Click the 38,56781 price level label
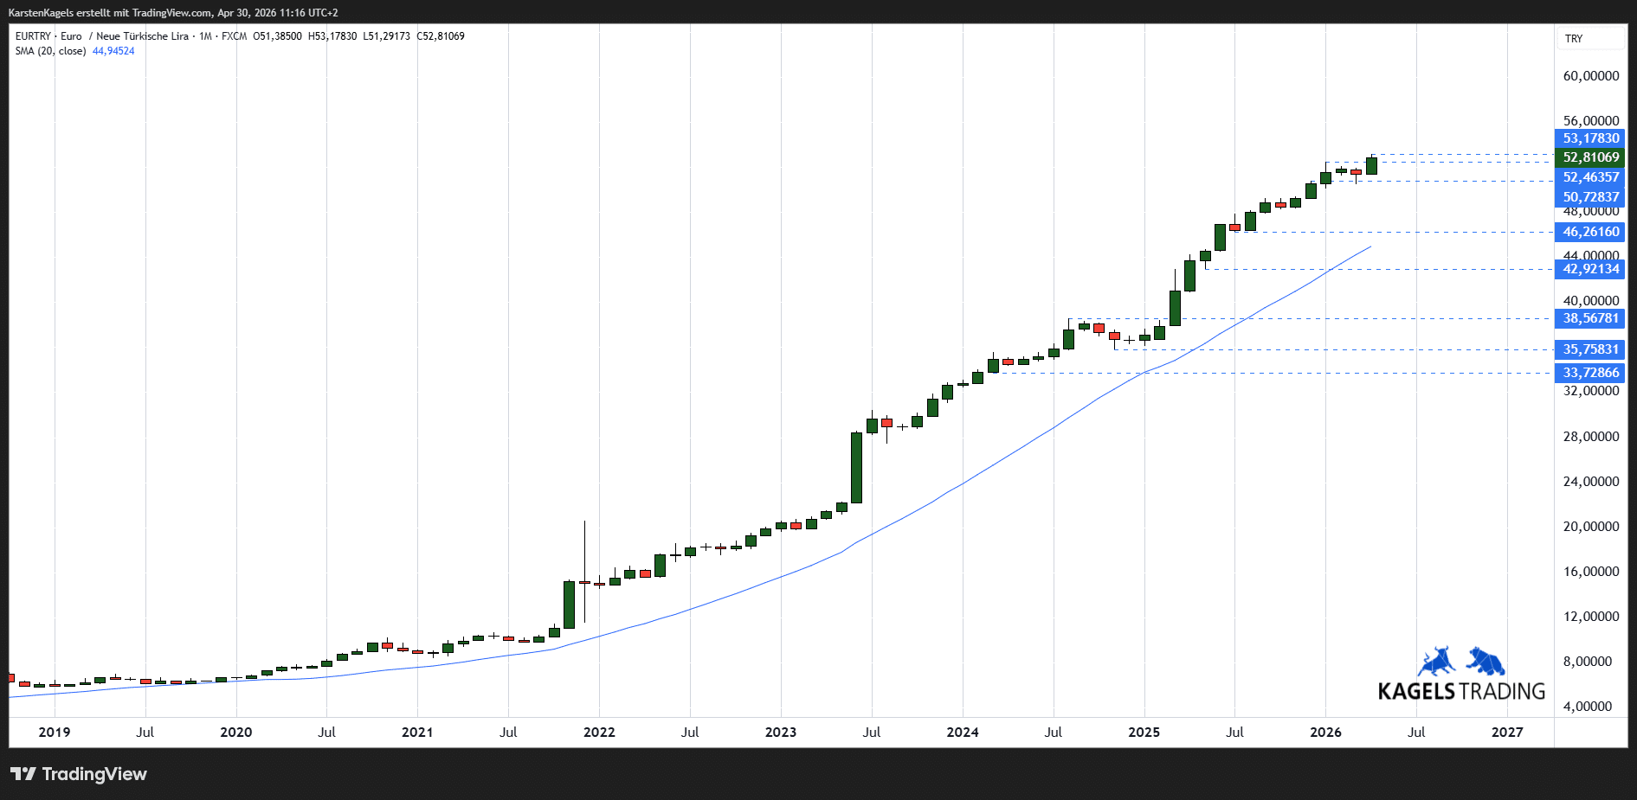Image resolution: width=1637 pixels, height=800 pixels. (1590, 318)
